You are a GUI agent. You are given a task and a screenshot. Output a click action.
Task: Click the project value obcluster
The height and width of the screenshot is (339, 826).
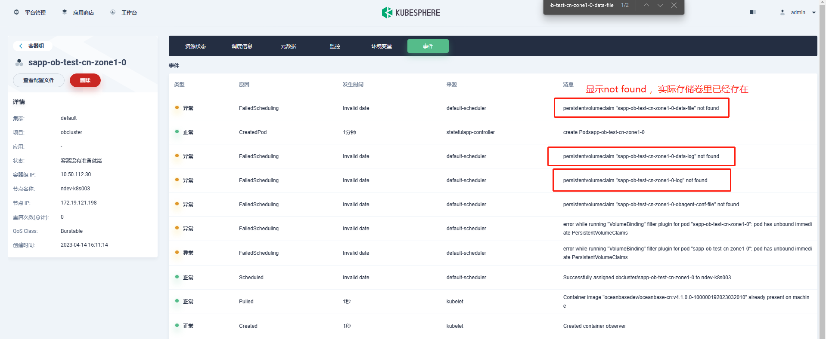(x=71, y=132)
